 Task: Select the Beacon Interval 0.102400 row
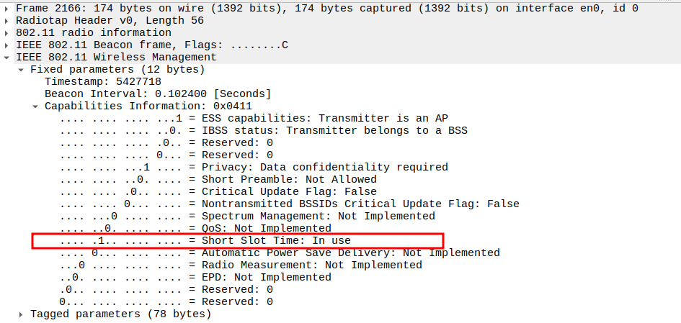tap(157, 94)
